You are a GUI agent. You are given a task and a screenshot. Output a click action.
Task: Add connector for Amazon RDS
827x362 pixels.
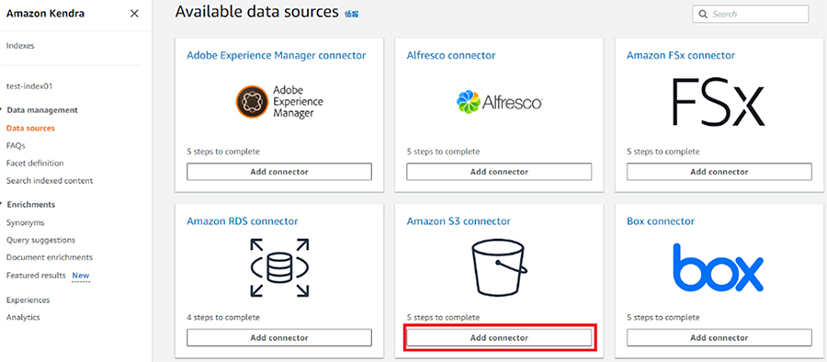pos(279,338)
